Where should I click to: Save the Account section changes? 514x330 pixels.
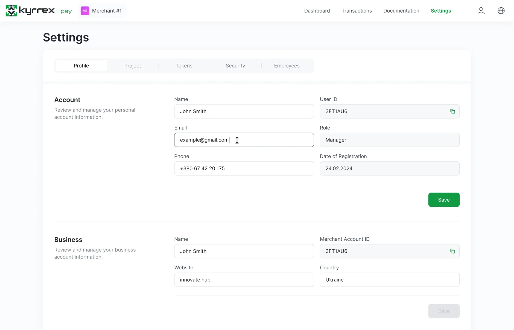pos(444,200)
